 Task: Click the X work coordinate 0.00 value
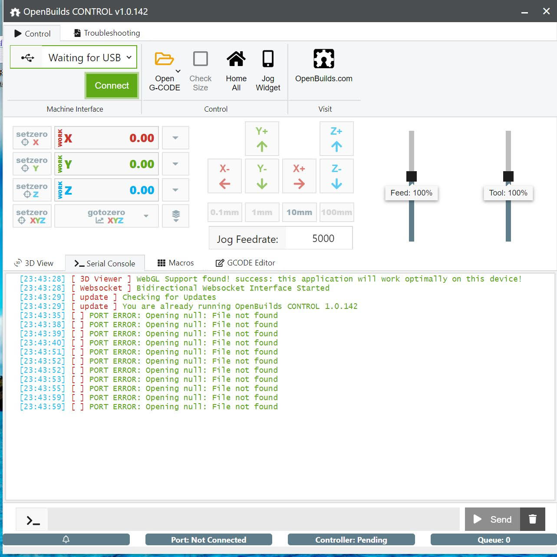click(x=142, y=138)
